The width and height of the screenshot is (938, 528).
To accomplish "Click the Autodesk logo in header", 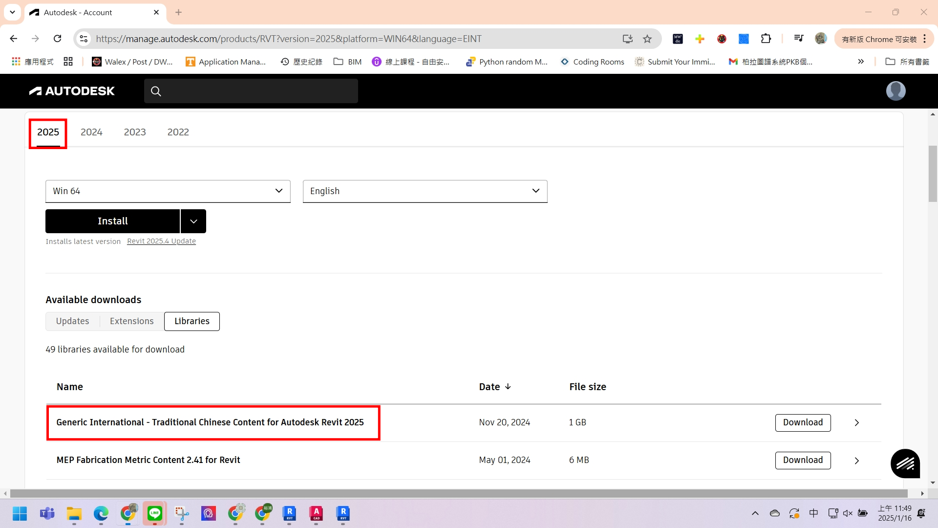I will 72,91.
